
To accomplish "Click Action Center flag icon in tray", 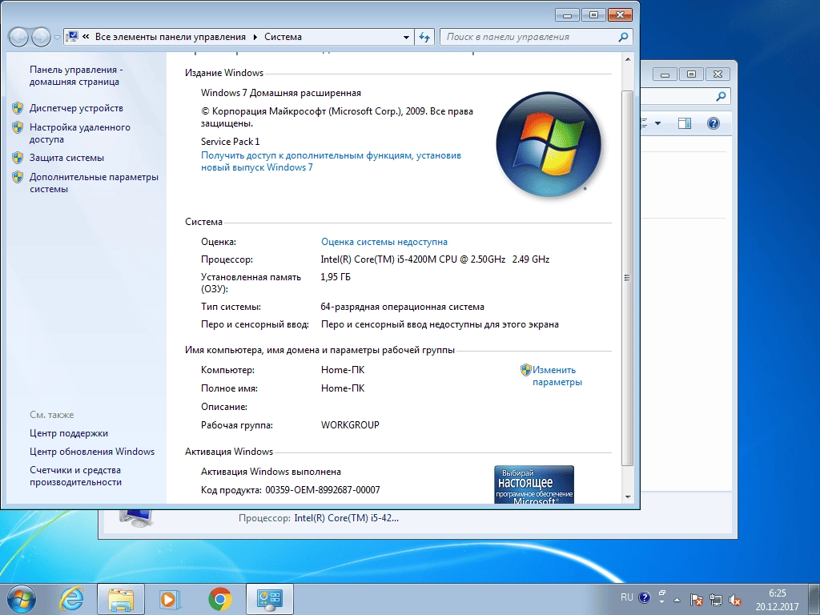I will point(696,600).
